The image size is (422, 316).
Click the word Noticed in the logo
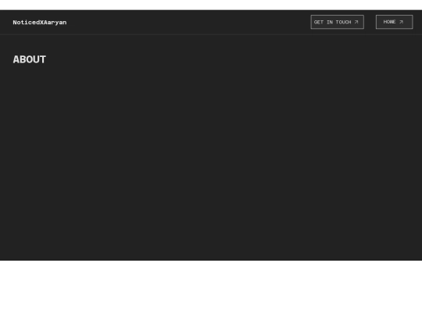(x=27, y=23)
